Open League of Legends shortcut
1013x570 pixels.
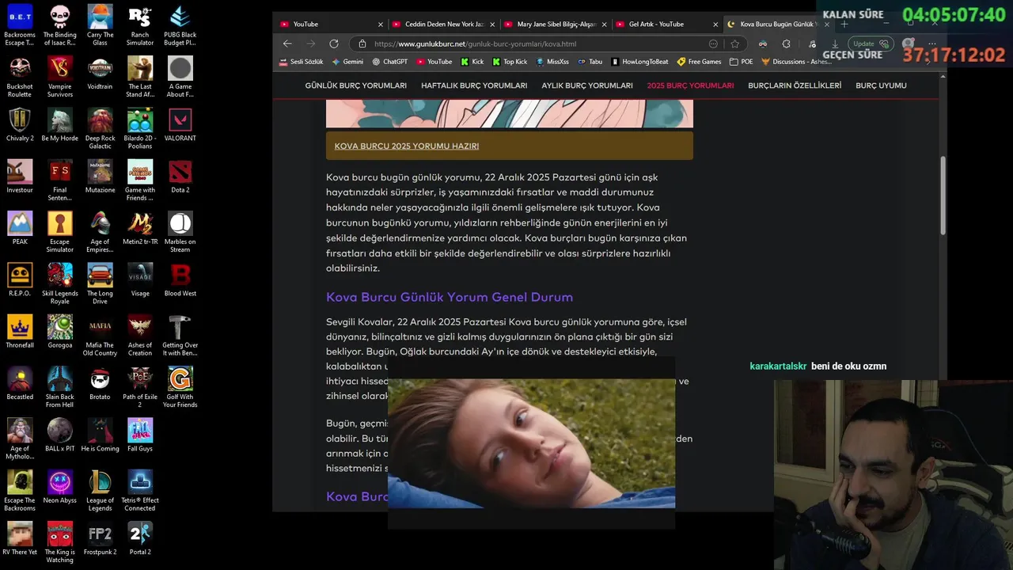coord(100,491)
